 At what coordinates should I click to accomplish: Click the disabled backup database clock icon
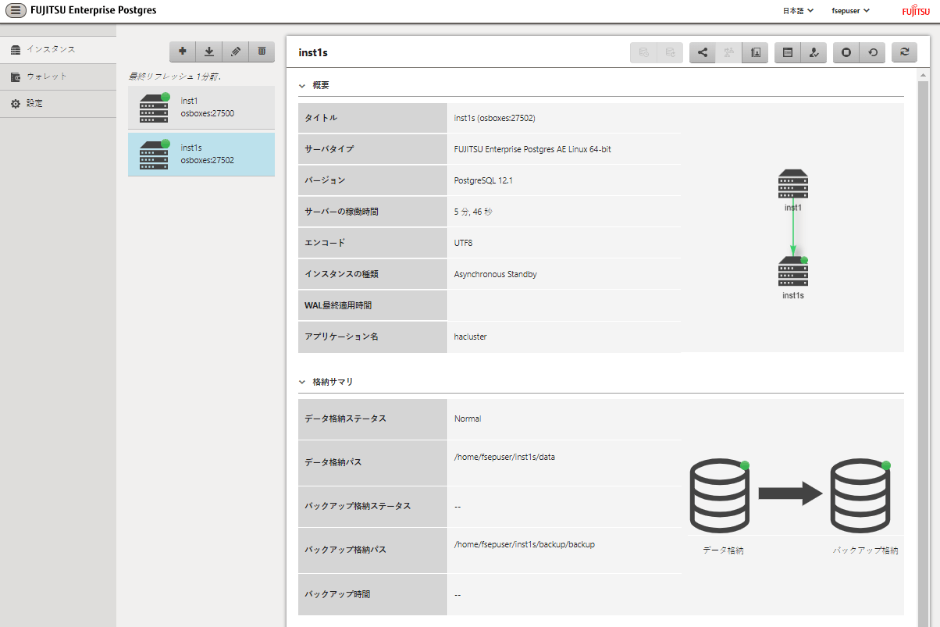tap(643, 52)
